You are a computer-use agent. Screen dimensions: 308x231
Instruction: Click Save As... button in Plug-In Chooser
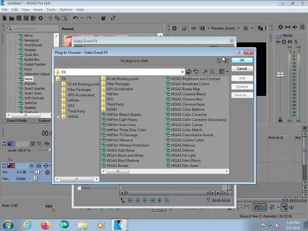click(242, 95)
